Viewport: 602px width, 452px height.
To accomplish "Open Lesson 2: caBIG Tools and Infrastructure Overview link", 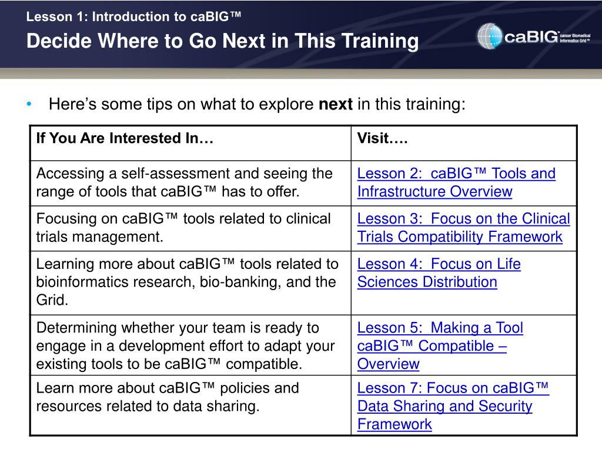I will tap(456, 182).
